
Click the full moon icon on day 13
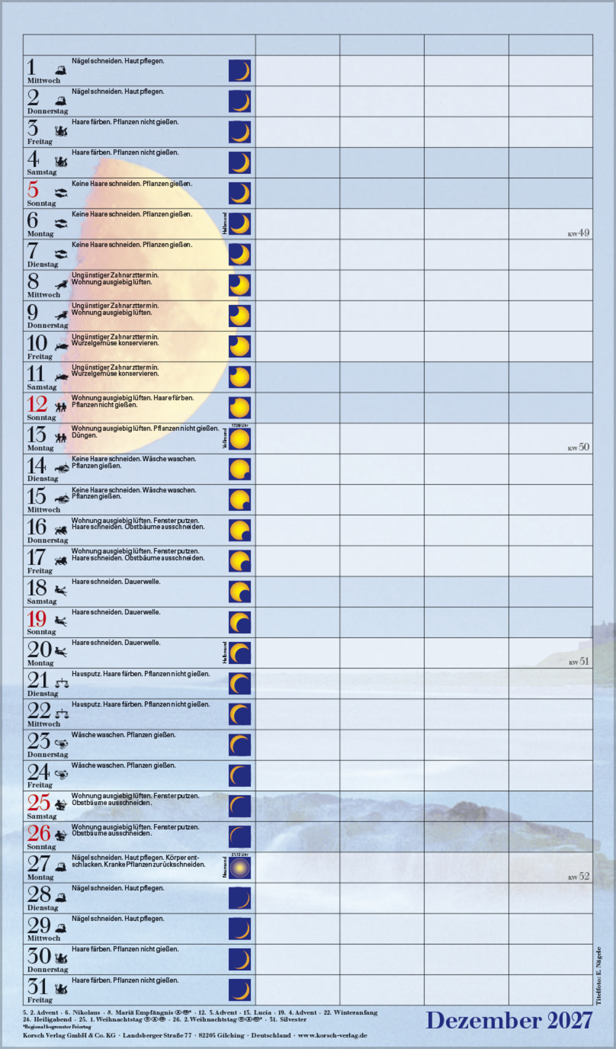click(x=240, y=439)
